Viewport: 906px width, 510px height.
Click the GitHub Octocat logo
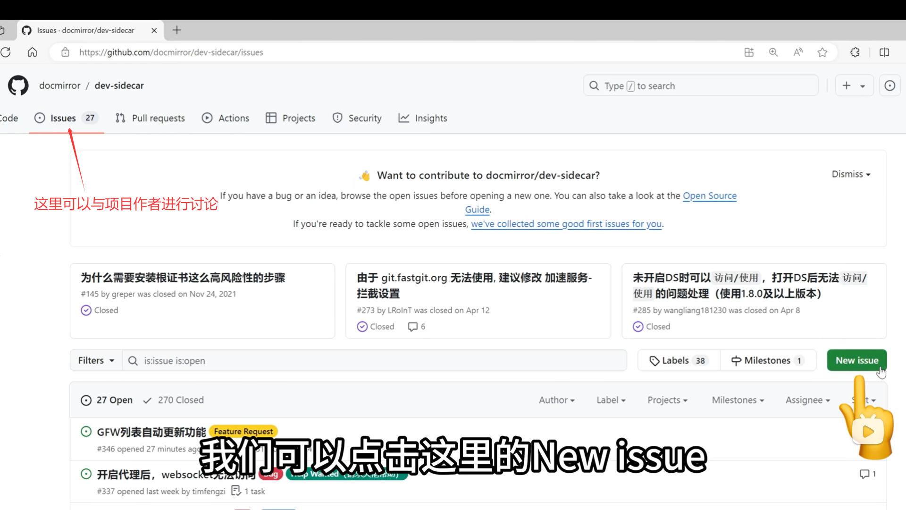pos(18,85)
